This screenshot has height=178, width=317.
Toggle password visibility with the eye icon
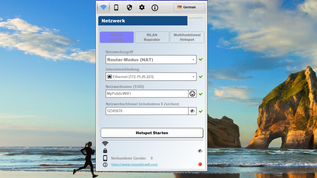[193, 111]
